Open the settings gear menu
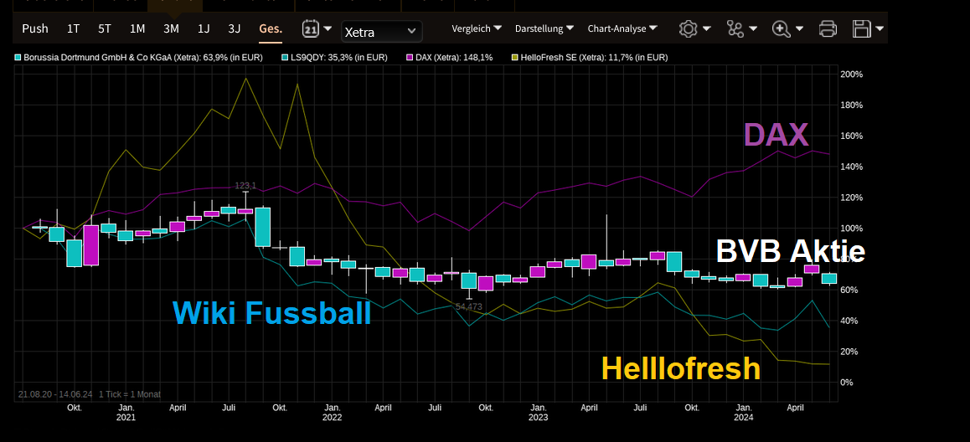 point(689,28)
